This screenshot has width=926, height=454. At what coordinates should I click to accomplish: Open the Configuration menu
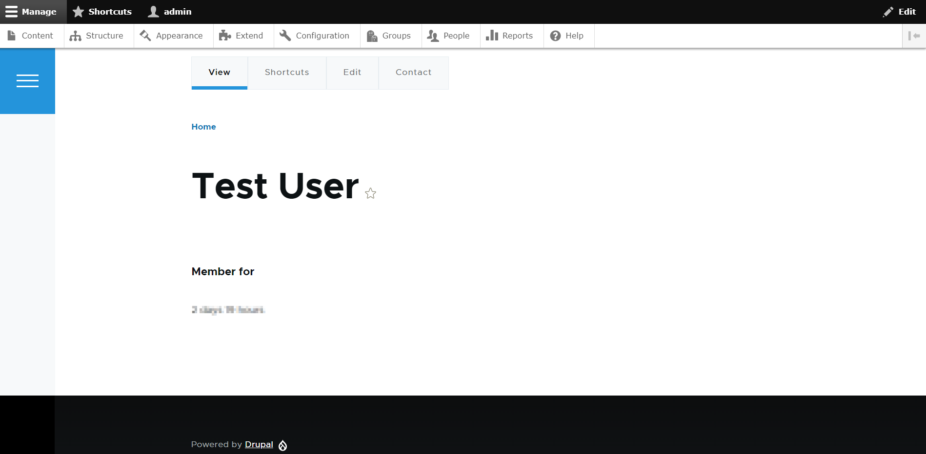tap(315, 36)
